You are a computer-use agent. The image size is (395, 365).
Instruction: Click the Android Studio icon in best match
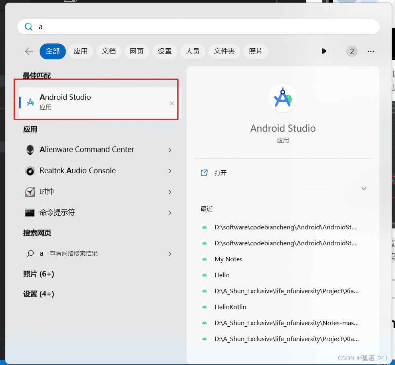(x=31, y=103)
